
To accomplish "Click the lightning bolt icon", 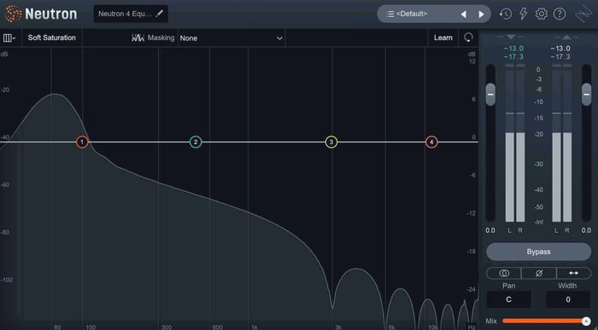I will (523, 14).
